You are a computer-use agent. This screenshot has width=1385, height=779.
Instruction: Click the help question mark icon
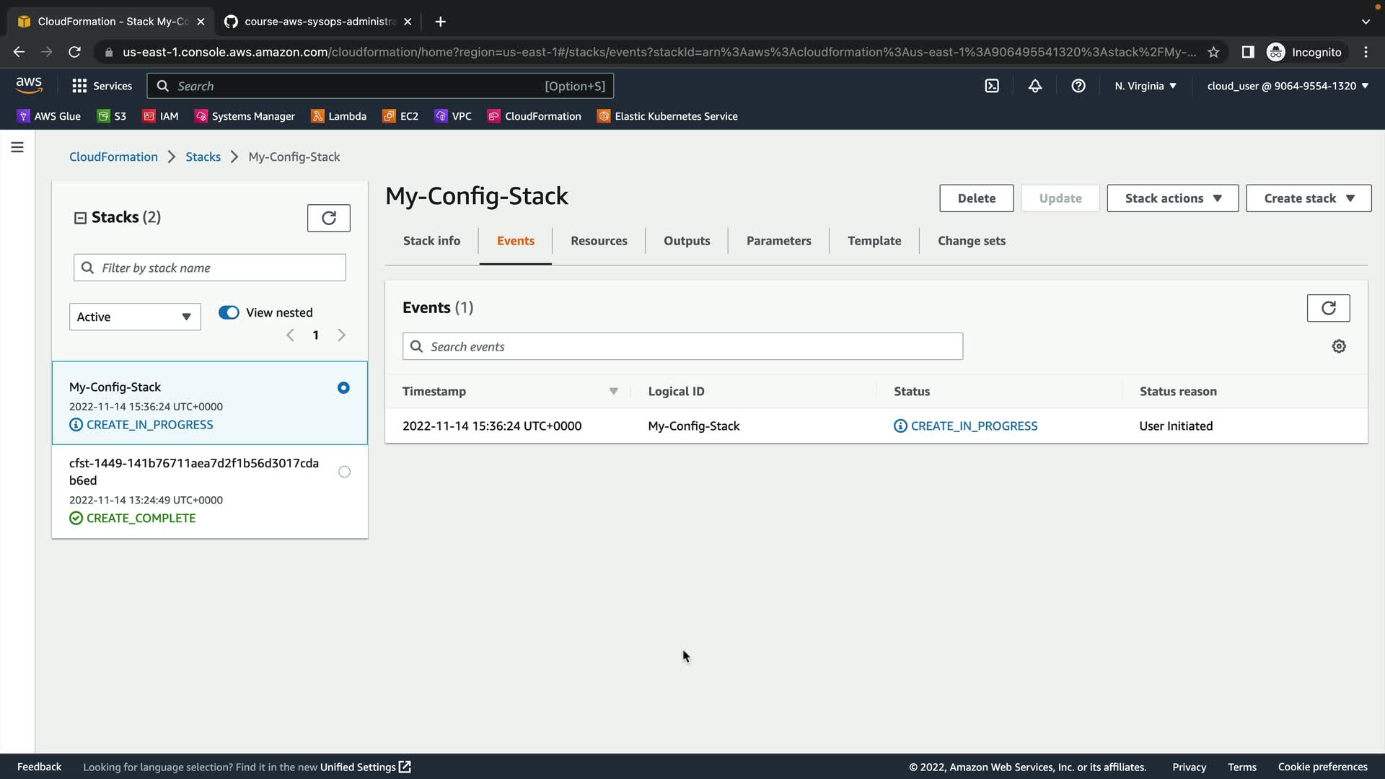click(x=1078, y=86)
